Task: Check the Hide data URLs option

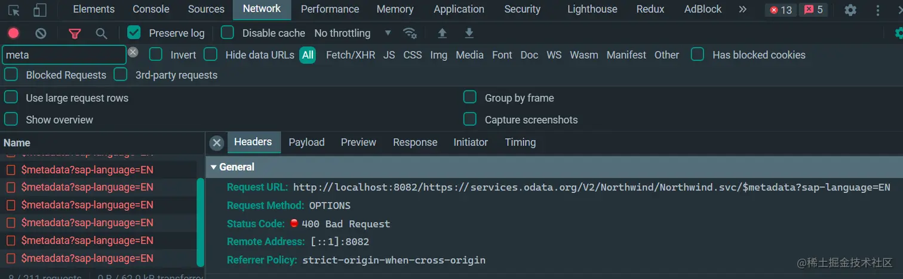Action: point(210,55)
